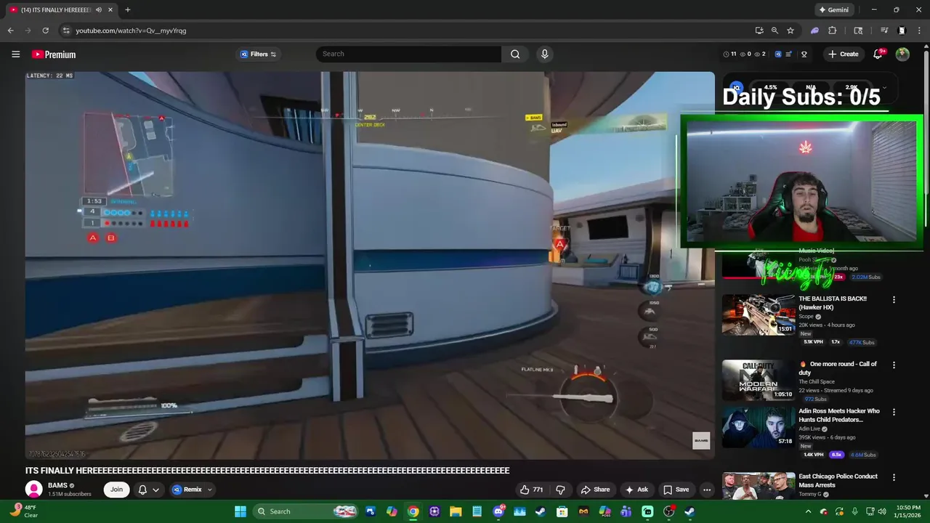
Task: Play the Modern Warfare stream thumbnail
Action: [758, 380]
